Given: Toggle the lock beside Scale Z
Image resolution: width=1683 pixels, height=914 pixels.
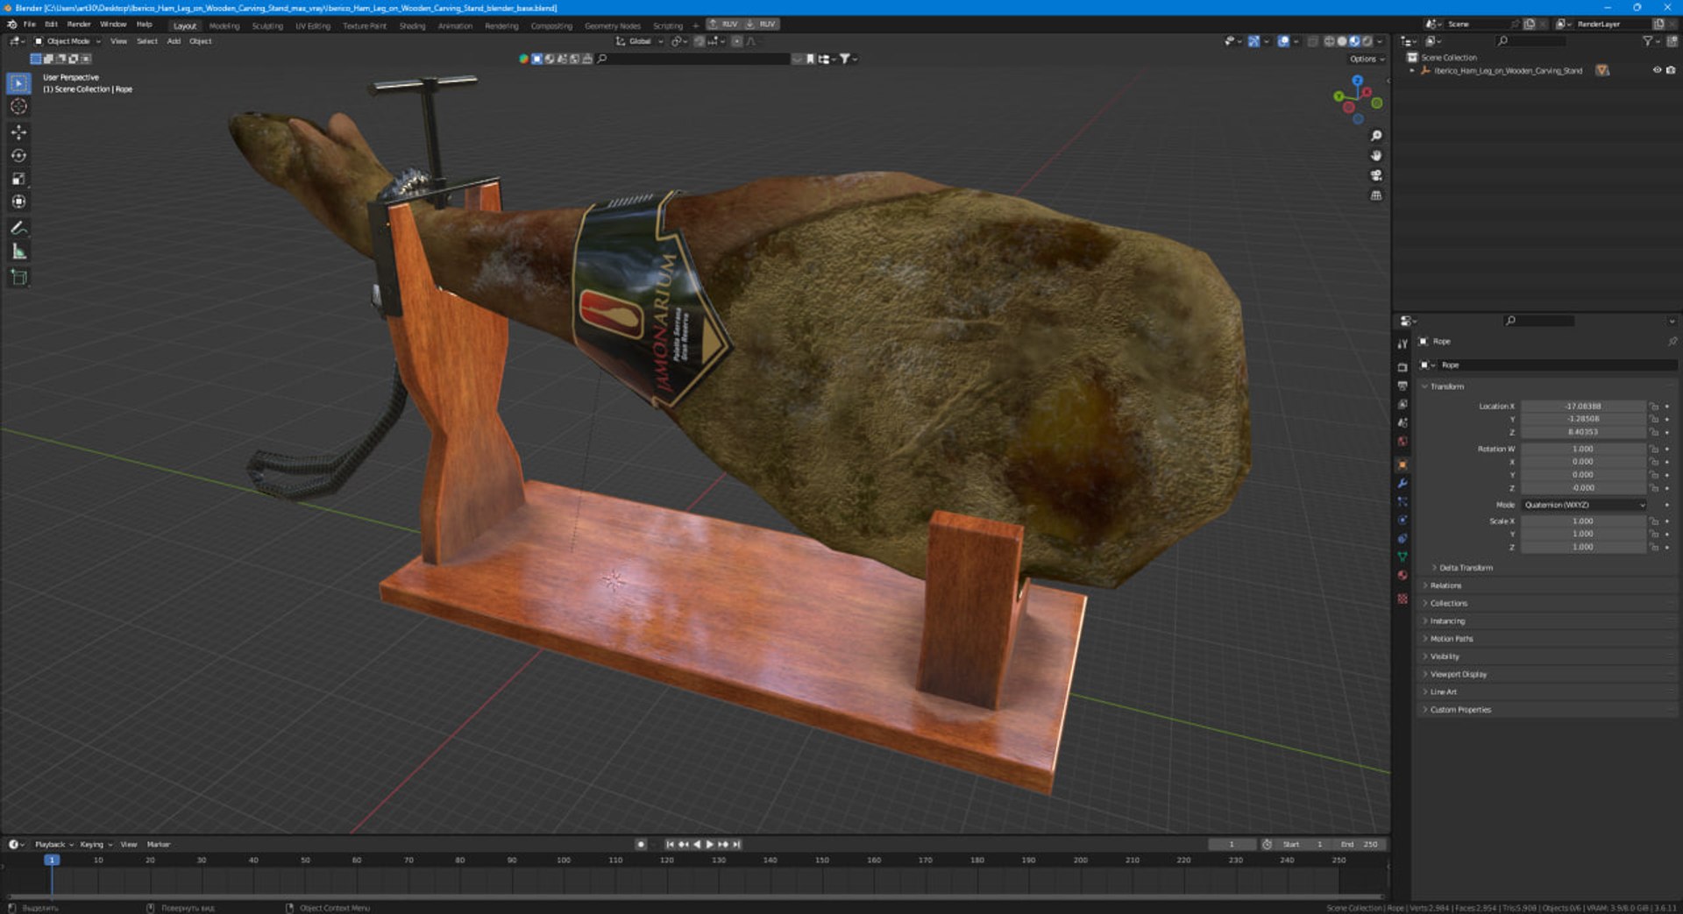Looking at the screenshot, I should pos(1654,547).
